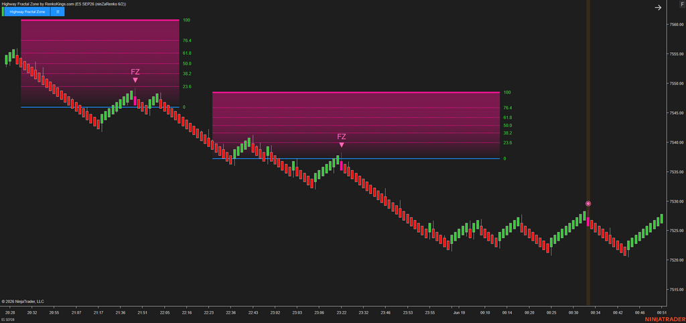Click the 23.6 level label of the later zone
Screen dimensions: 686x323
(x=508, y=142)
